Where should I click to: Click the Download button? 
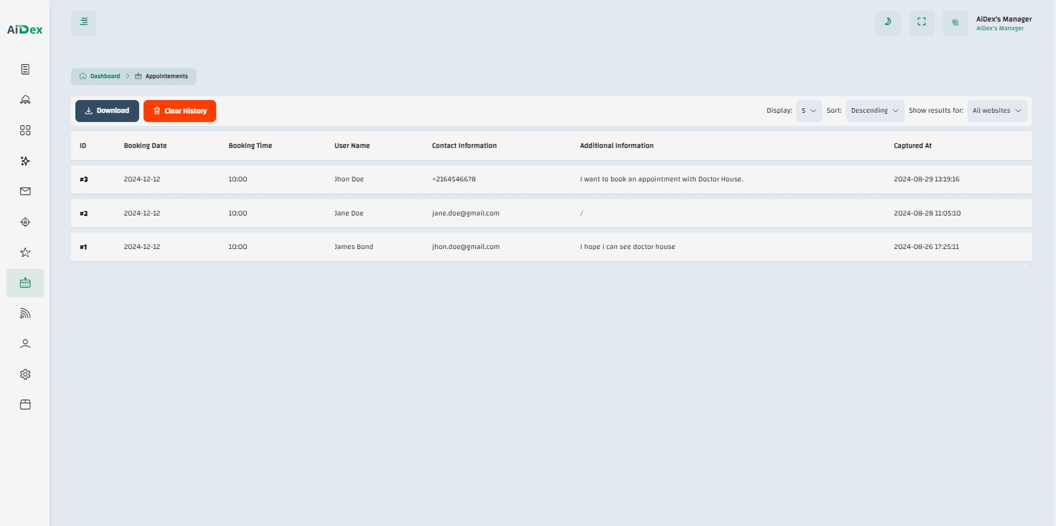[107, 111]
